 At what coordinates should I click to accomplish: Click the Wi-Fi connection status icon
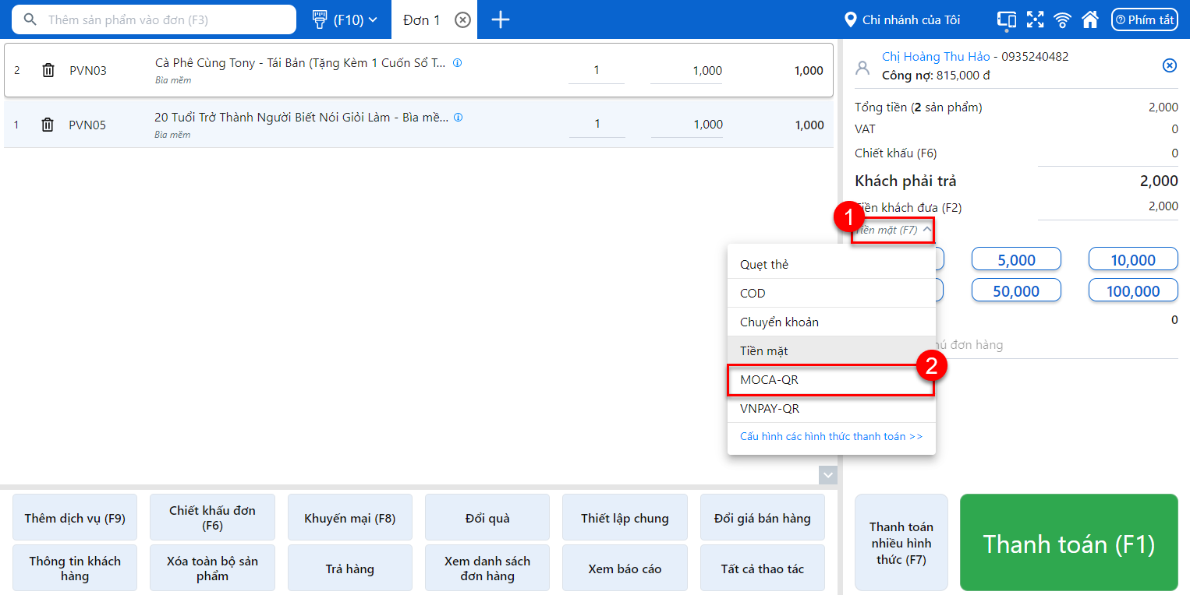(x=1062, y=19)
